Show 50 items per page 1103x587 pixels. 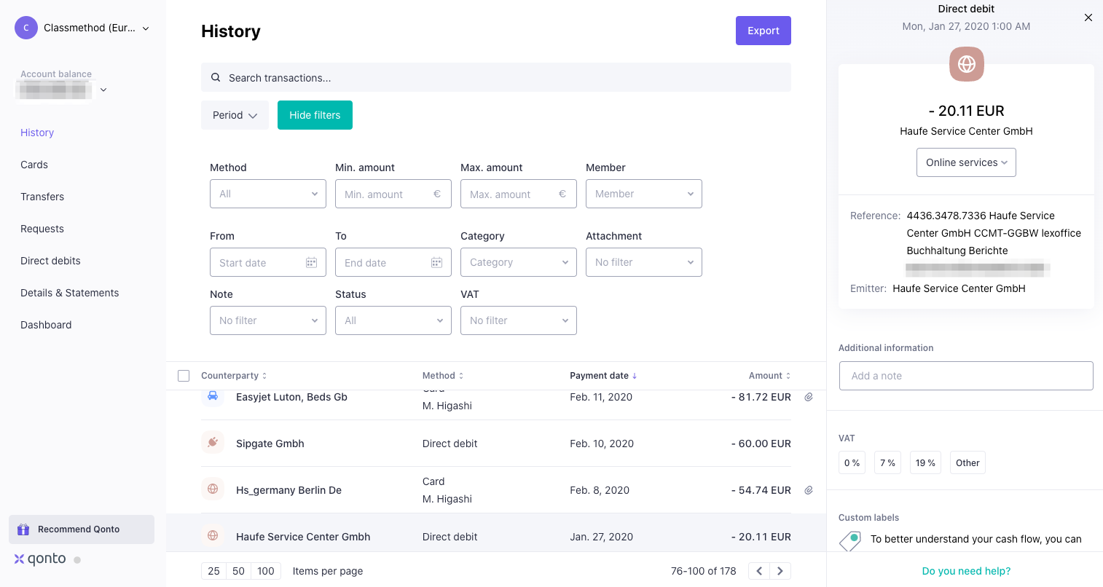pos(238,571)
